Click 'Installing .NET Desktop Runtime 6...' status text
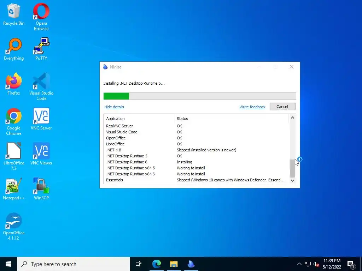The width and height of the screenshot is (362, 271). point(134,83)
